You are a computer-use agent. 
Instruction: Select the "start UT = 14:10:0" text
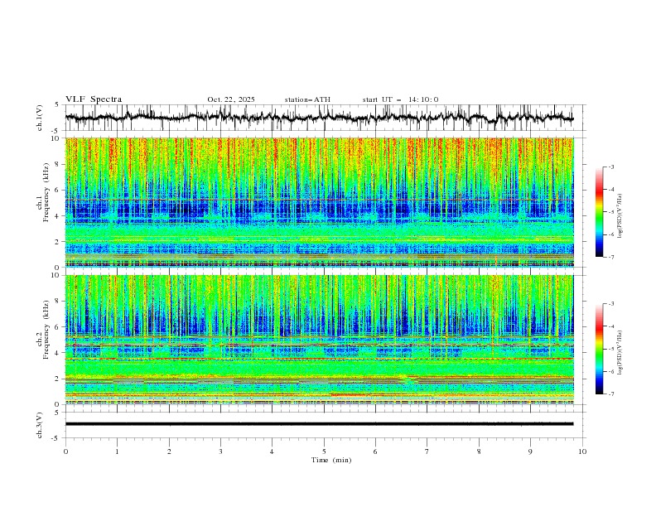click(x=400, y=99)
